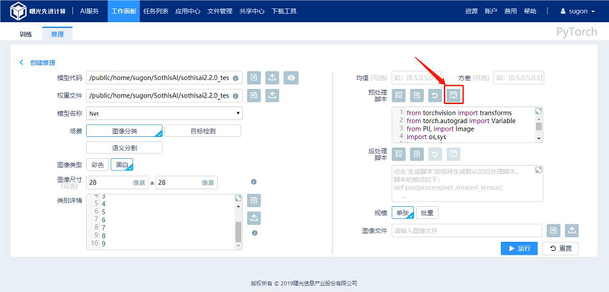Click the dimmed save icon for 后处理脚本
The image size is (609, 292).
tap(453, 154)
